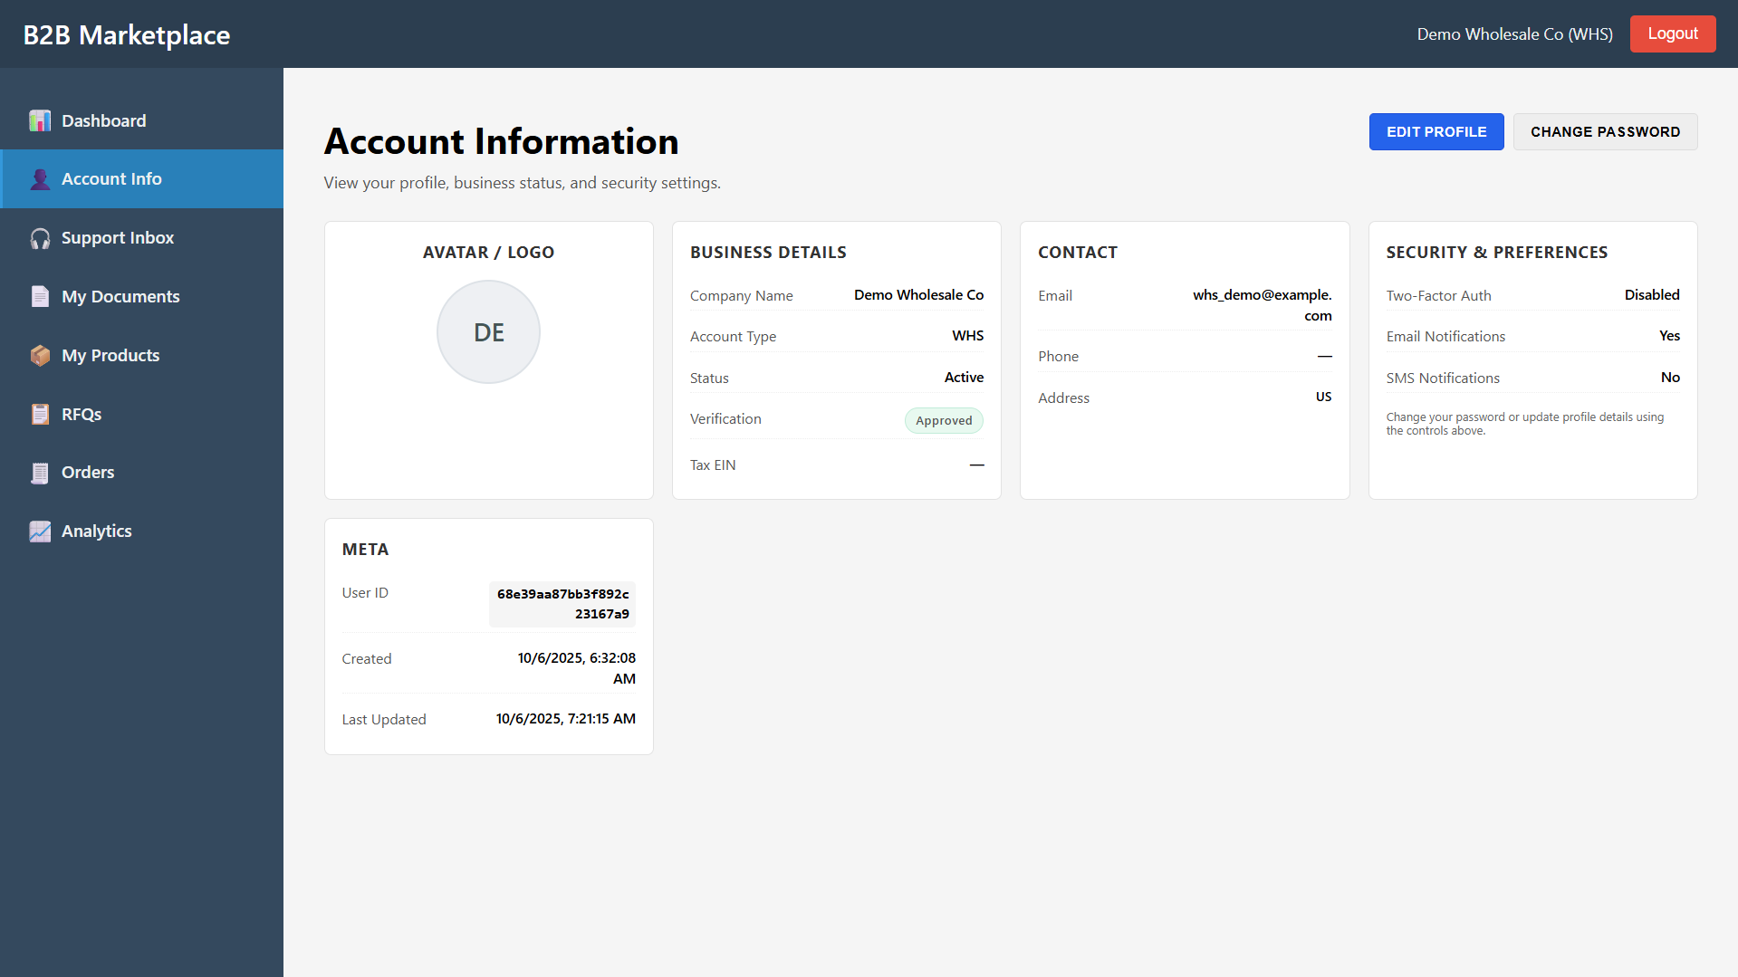Select the My Products box icon

point(40,355)
